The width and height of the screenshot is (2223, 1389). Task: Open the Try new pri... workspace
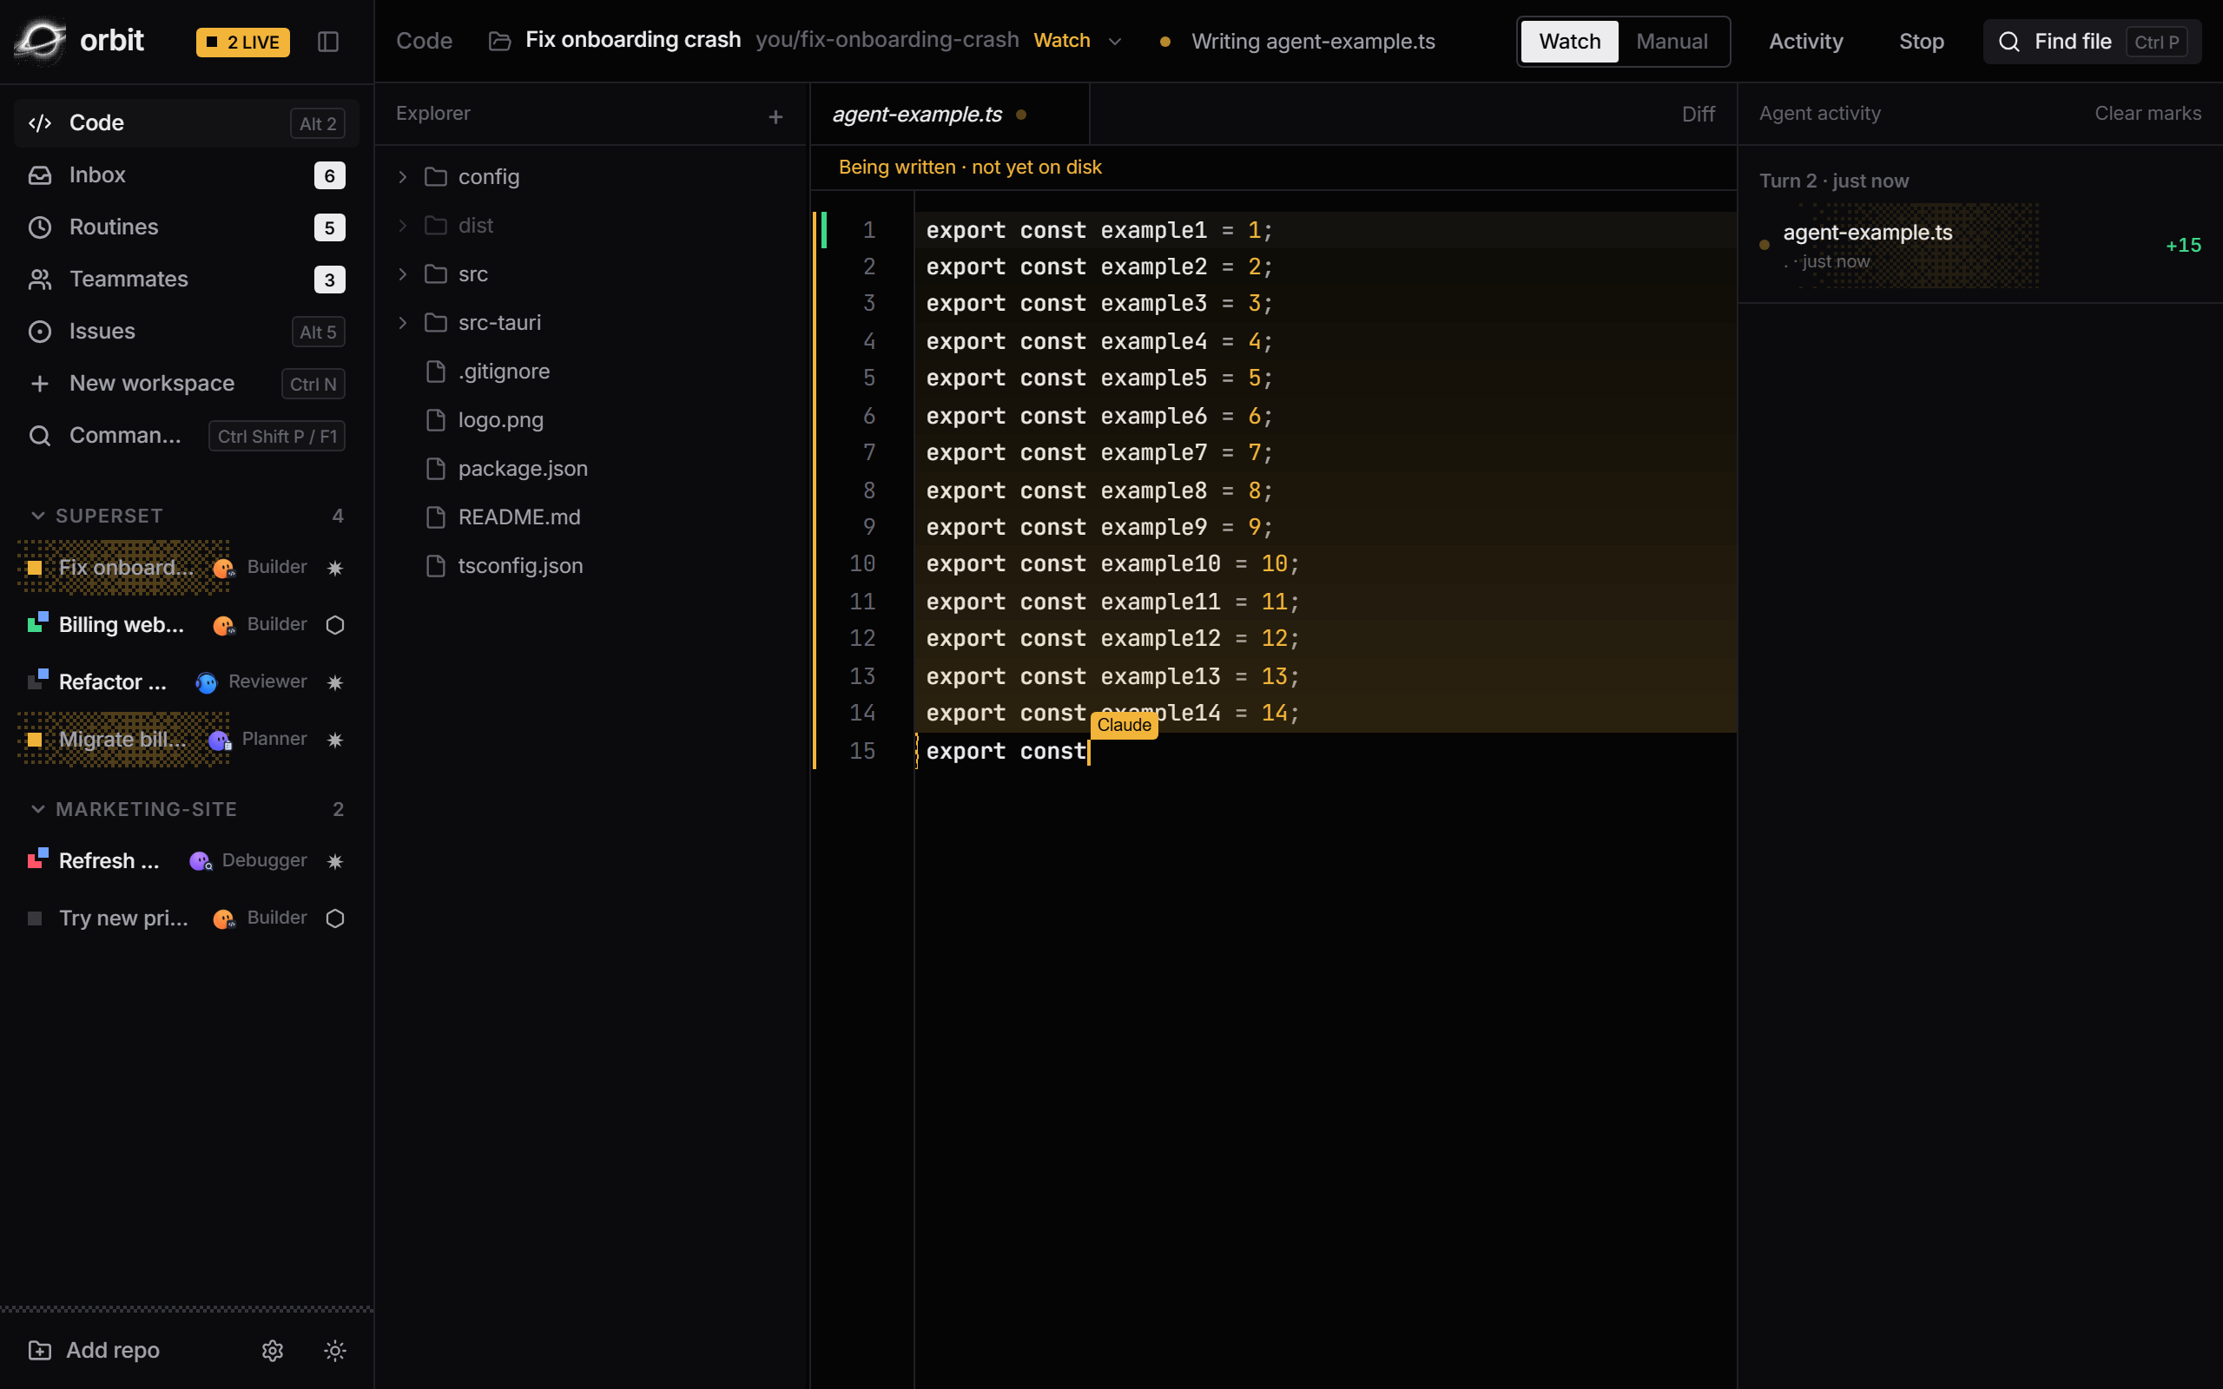[x=187, y=918]
